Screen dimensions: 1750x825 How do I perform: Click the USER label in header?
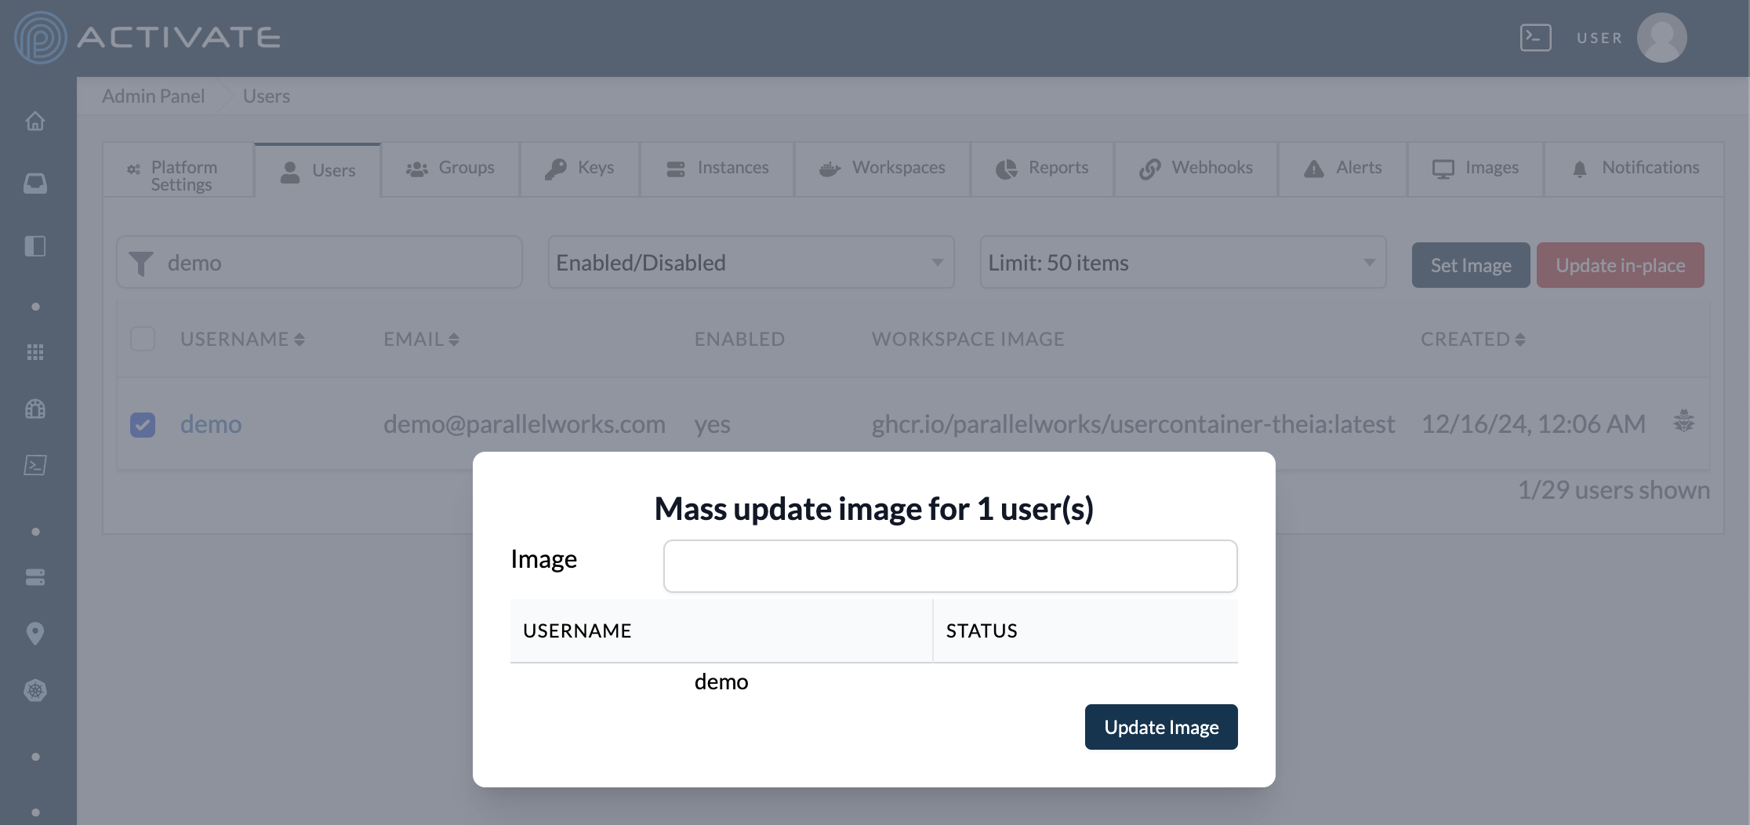[1599, 38]
